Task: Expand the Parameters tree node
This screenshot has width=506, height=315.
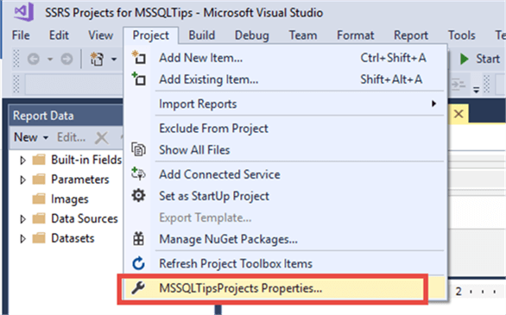Action: point(22,180)
